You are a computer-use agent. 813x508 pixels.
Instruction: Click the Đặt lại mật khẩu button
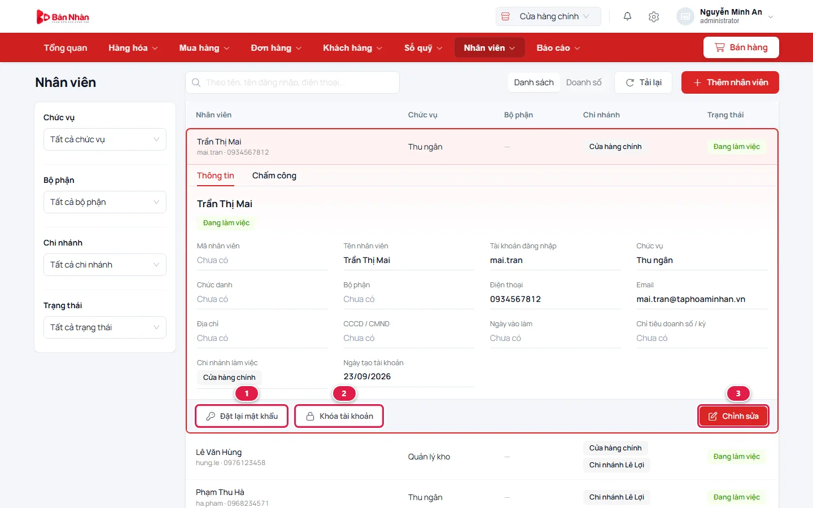pos(242,416)
